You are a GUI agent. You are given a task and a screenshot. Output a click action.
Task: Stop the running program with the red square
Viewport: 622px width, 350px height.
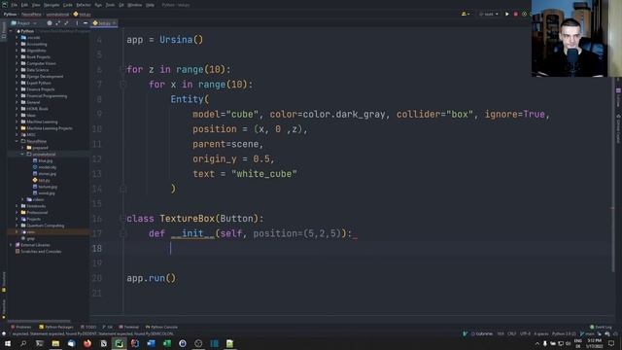coord(516,14)
